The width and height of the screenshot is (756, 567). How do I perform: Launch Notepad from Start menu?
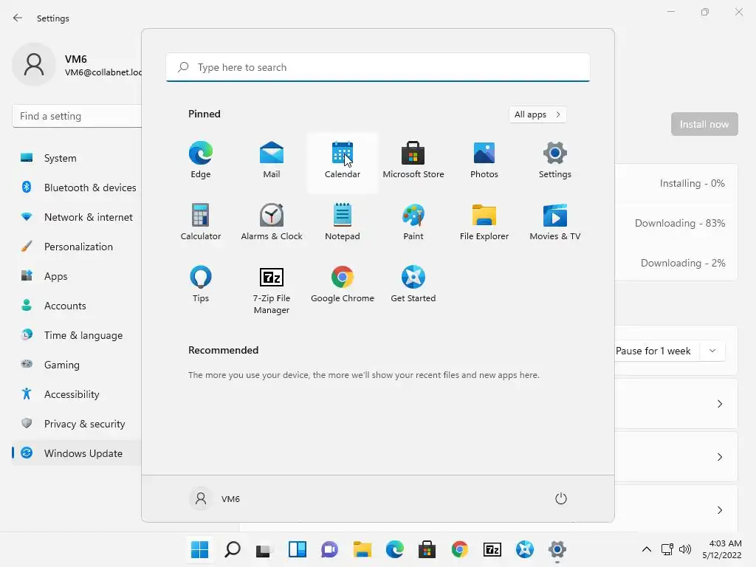pyautogui.click(x=343, y=223)
